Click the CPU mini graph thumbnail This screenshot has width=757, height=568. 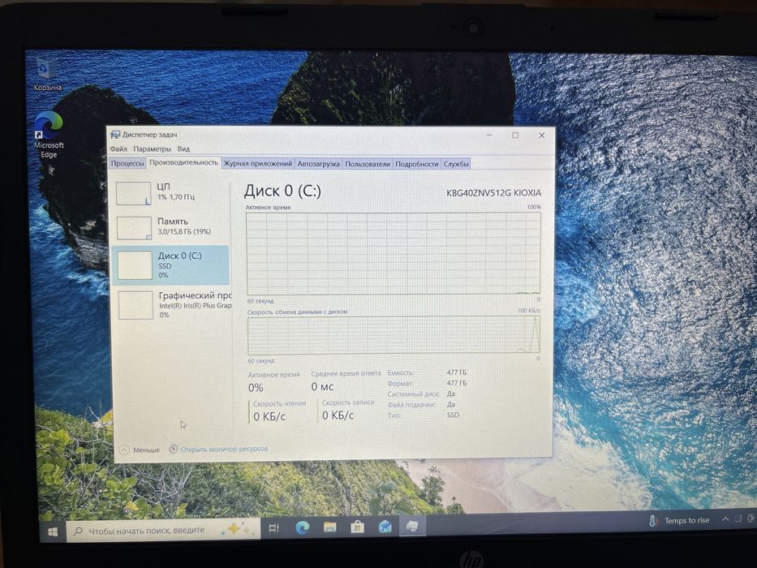click(x=134, y=193)
